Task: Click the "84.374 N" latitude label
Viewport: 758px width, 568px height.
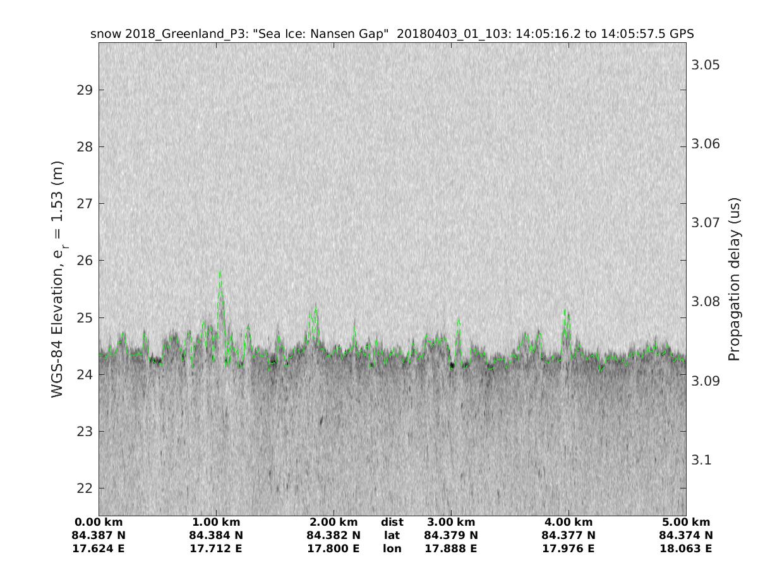Action: point(686,536)
